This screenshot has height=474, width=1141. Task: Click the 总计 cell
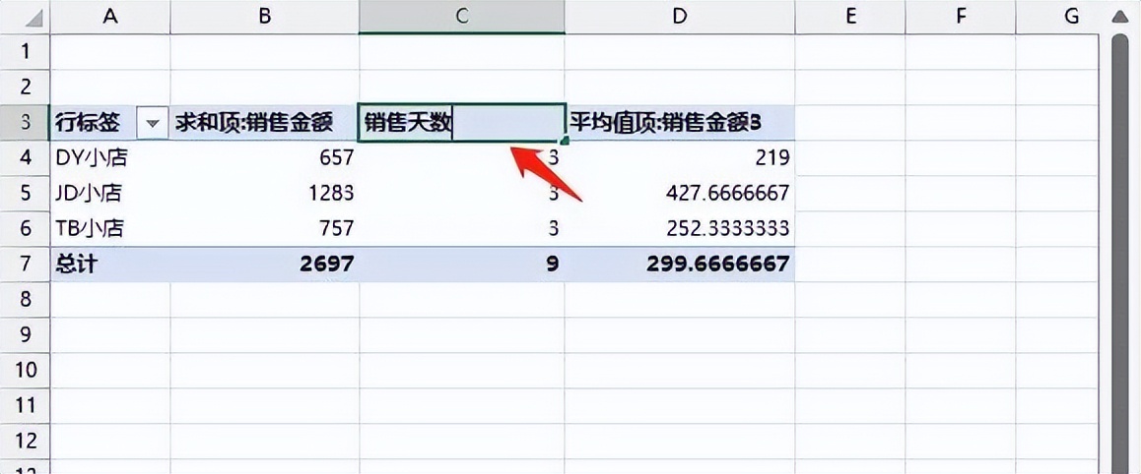tap(110, 265)
